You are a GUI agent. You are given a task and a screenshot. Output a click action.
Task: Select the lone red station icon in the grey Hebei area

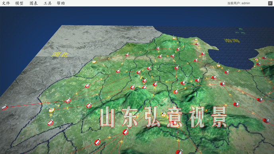(x=4, y=107)
